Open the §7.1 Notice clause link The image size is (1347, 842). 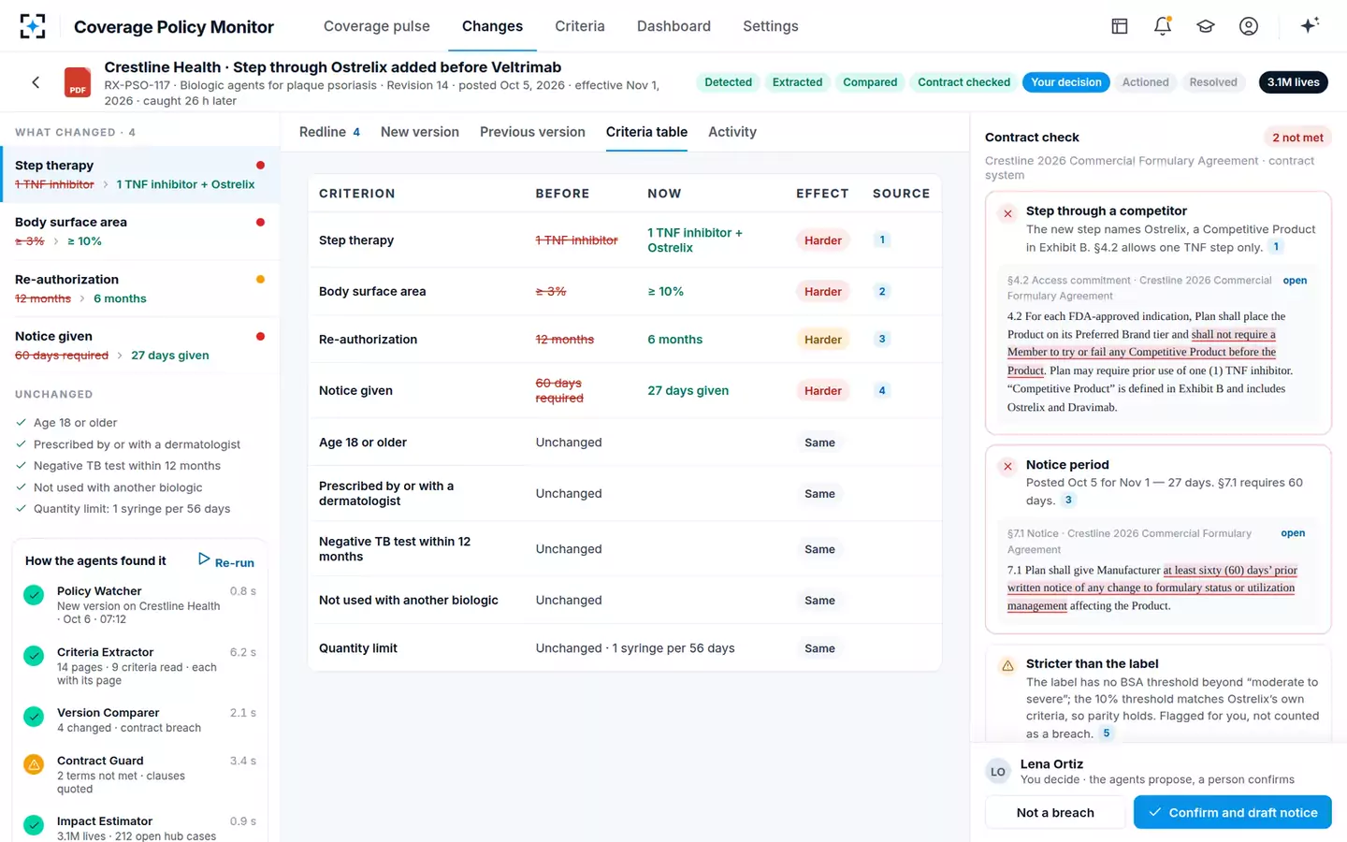point(1293,533)
